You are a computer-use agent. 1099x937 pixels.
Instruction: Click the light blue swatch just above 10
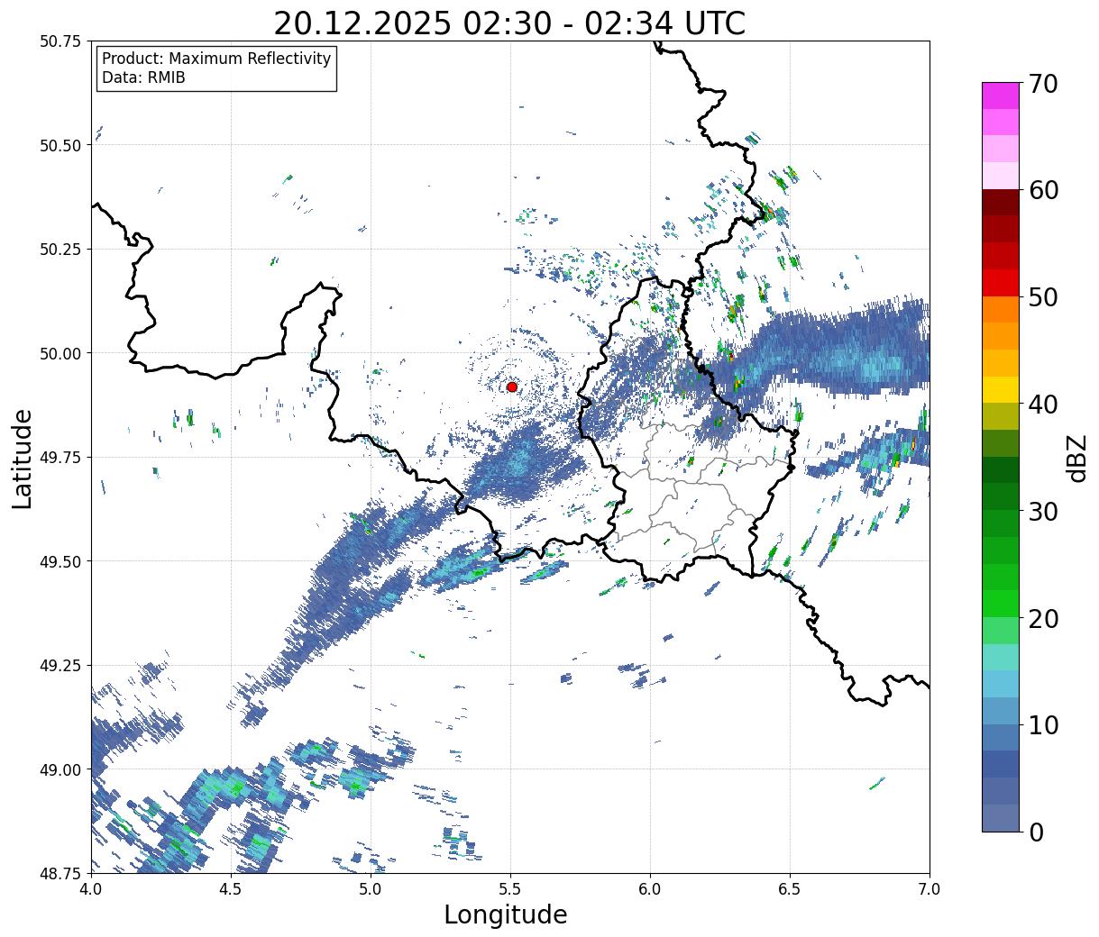[x=1001, y=711]
